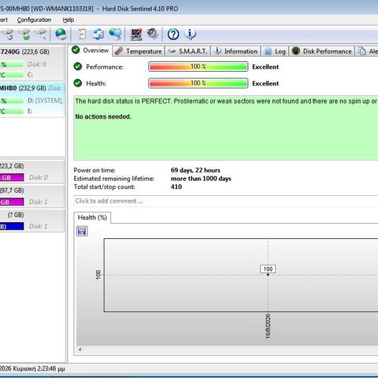Click the report document toolbar icon
Viewport: 378px width, 378px height.
coord(82,34)
